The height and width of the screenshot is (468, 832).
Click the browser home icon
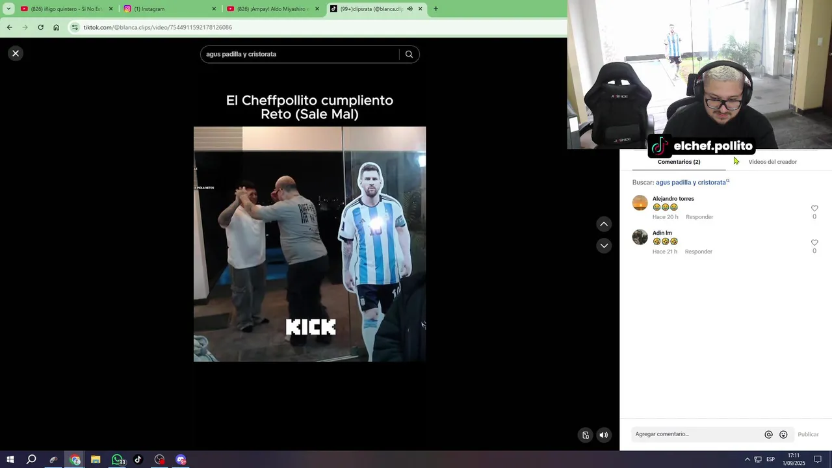click(x=56, y=27)
